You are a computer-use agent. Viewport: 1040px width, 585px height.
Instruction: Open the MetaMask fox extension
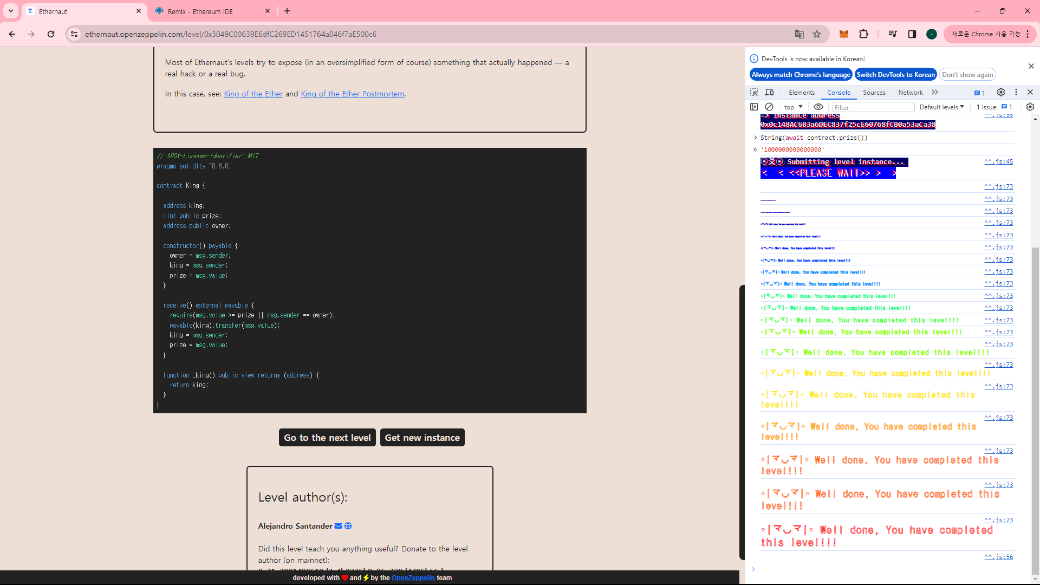(844, 34)
